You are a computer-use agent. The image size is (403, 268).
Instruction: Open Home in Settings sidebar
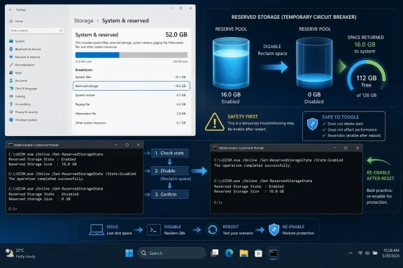coord(16,21)
